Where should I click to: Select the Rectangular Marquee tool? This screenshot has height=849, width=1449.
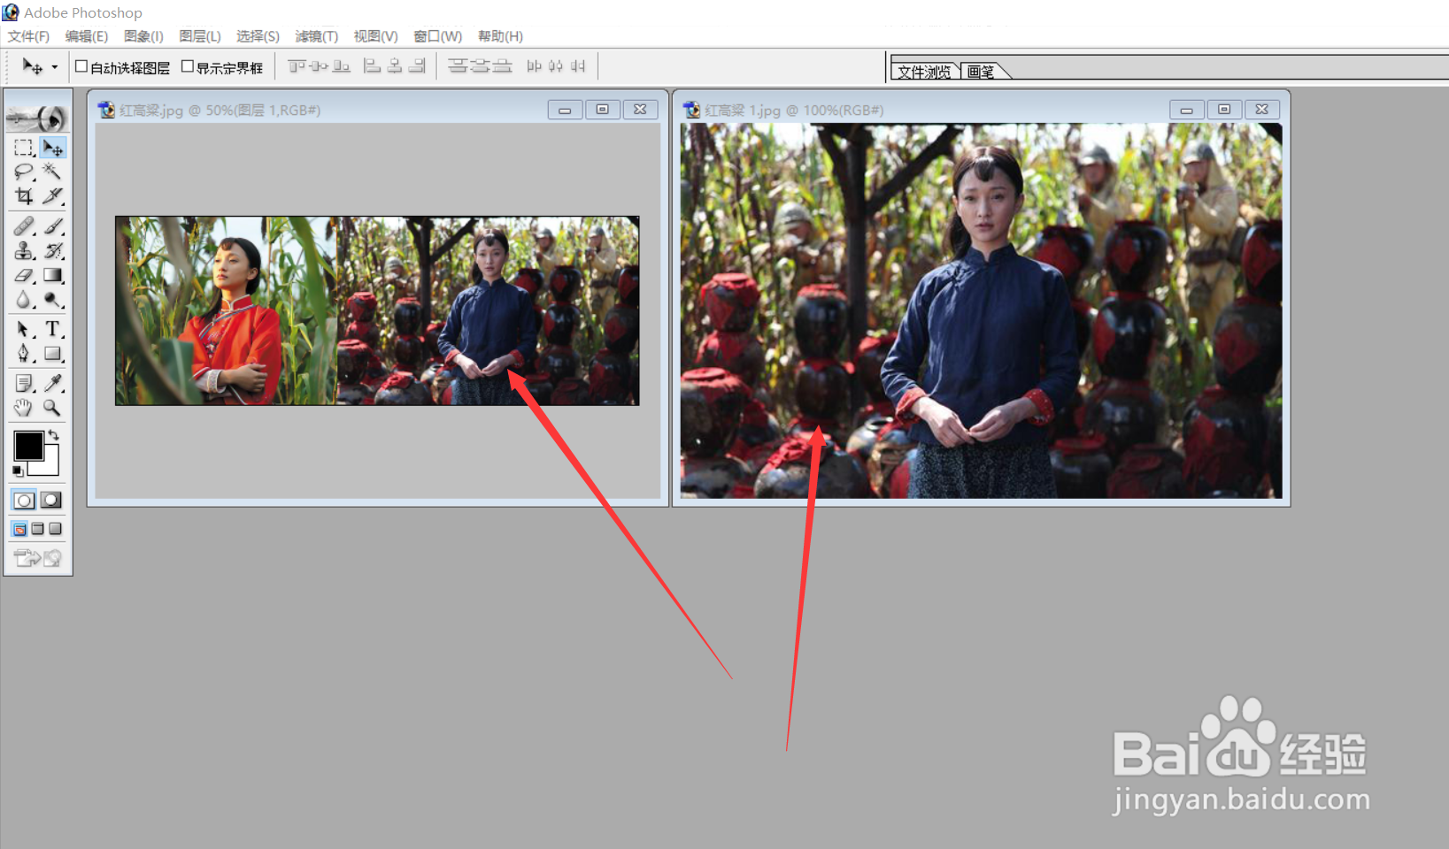pyautogui.click(x=24, y=147)
